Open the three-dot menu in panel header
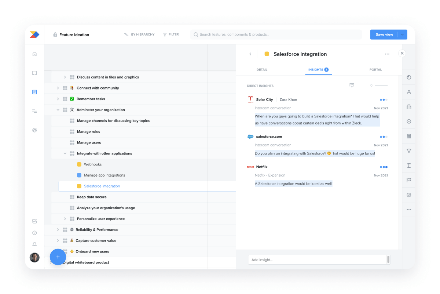 [387, 54]
